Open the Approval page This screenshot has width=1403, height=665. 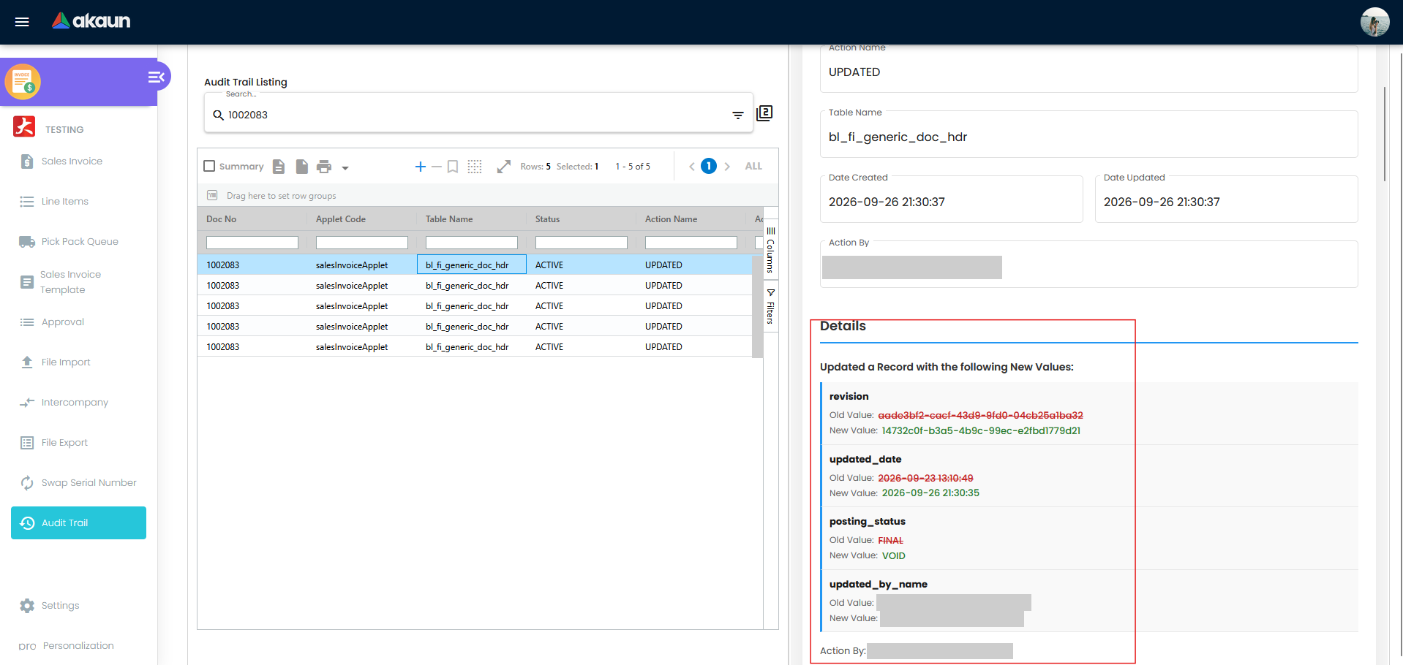63,322
